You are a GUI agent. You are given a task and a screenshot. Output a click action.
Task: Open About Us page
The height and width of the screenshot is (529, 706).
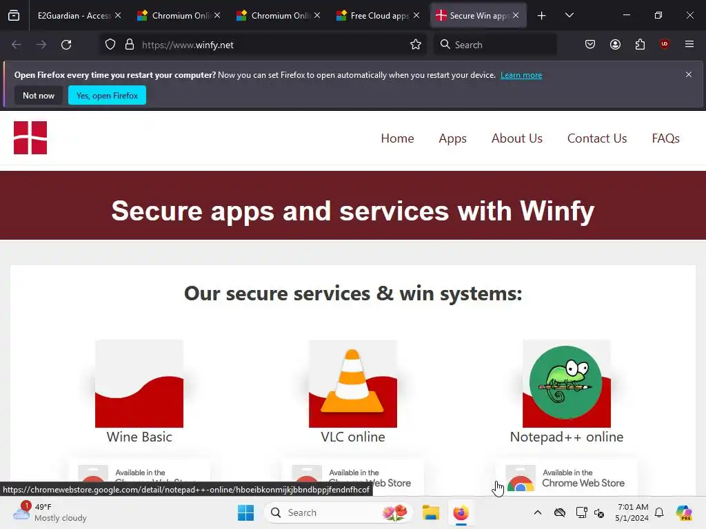(517, 138)
